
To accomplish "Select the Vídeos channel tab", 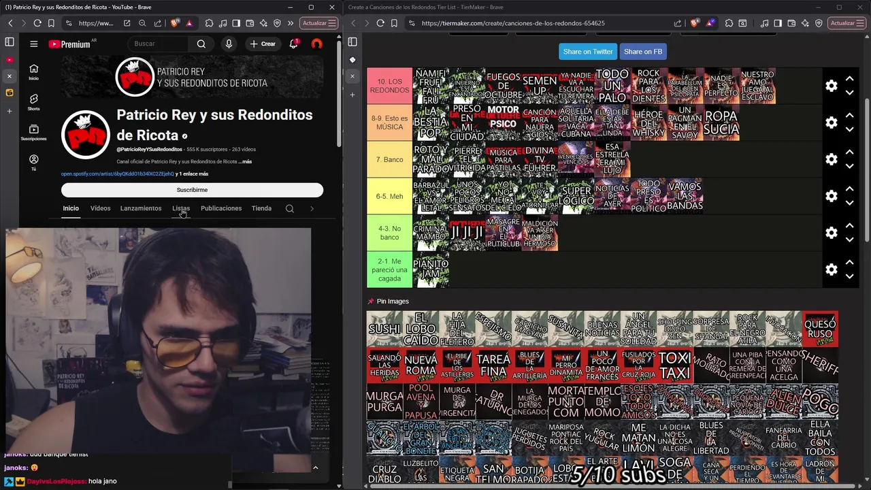I will [100, 208].
